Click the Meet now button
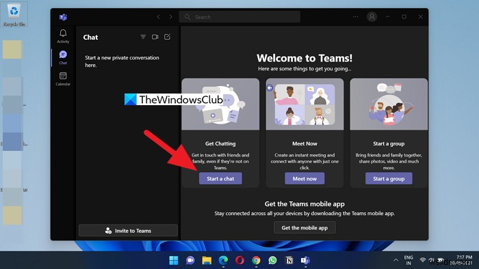The height and width of the screenshot is (269, 479). coord(305,178)
